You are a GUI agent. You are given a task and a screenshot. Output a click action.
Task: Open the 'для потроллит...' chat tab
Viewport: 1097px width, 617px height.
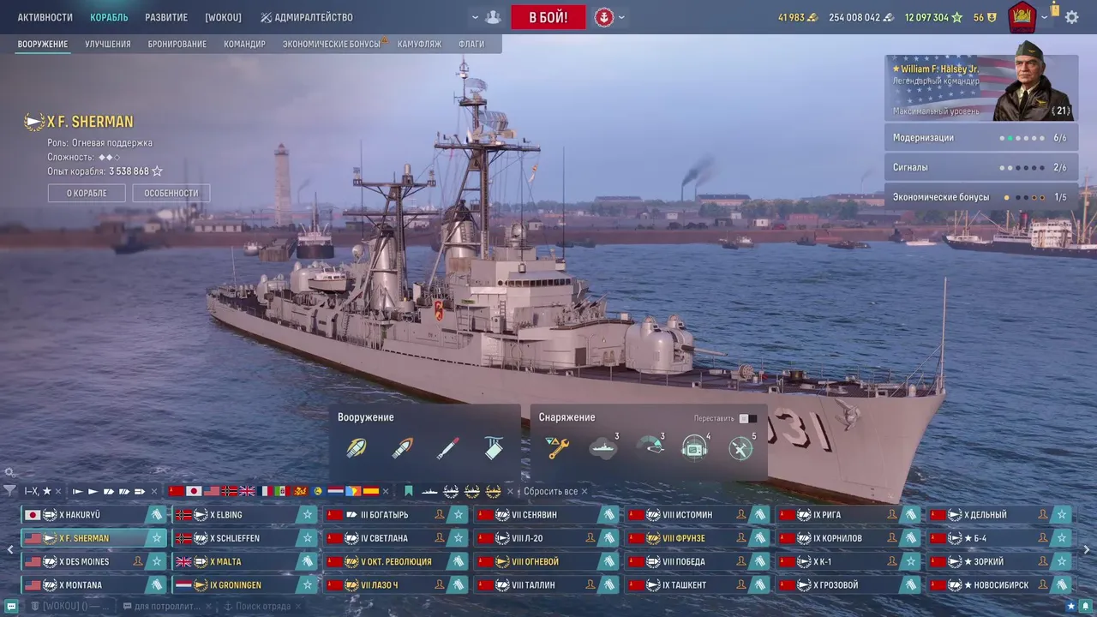161,606
